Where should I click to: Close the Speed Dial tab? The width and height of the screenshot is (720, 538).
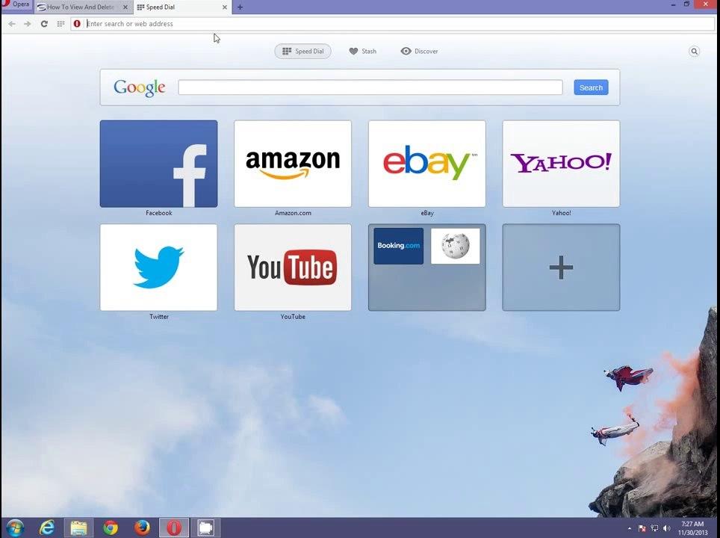tap(225, 7)
